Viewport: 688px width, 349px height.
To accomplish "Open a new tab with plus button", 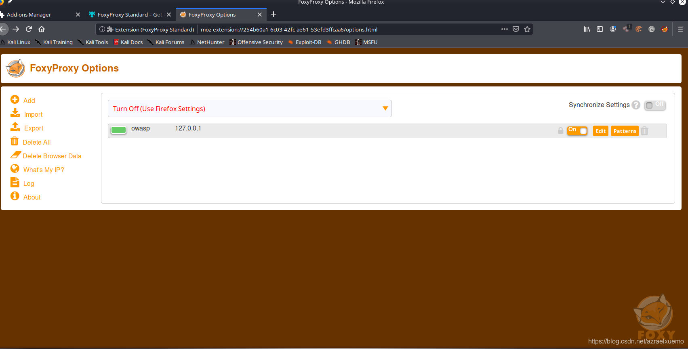I will click(274, 15).
